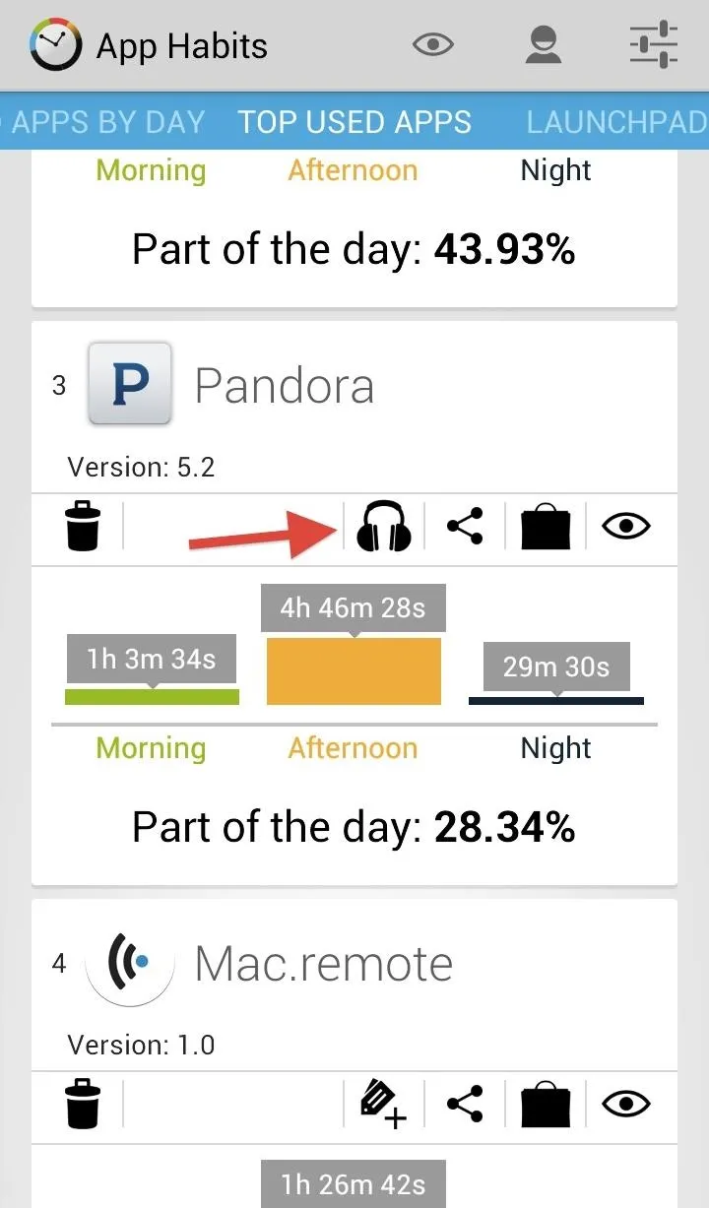Switch to the Apps By Day tab

102,122
